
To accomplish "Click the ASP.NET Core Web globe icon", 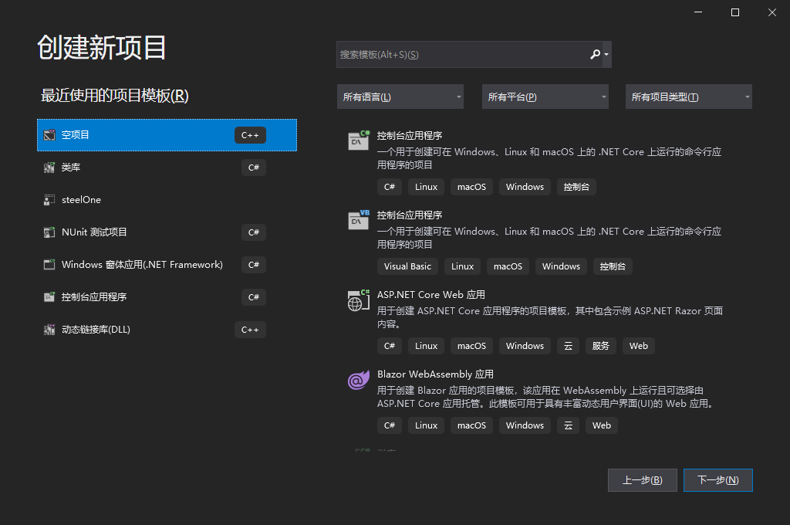I will click(359, 300).
